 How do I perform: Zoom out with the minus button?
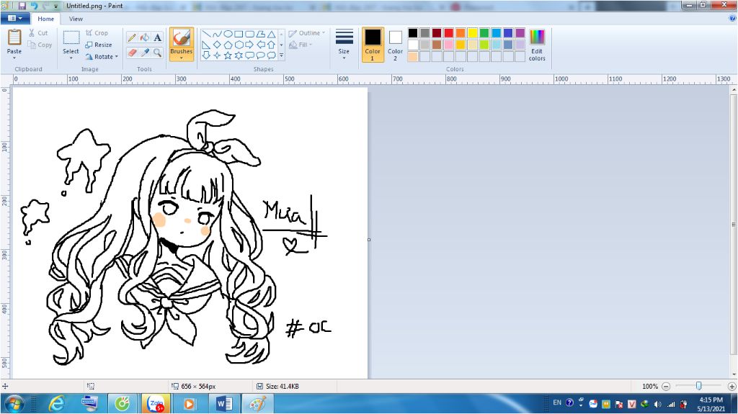tap(665, 386)
